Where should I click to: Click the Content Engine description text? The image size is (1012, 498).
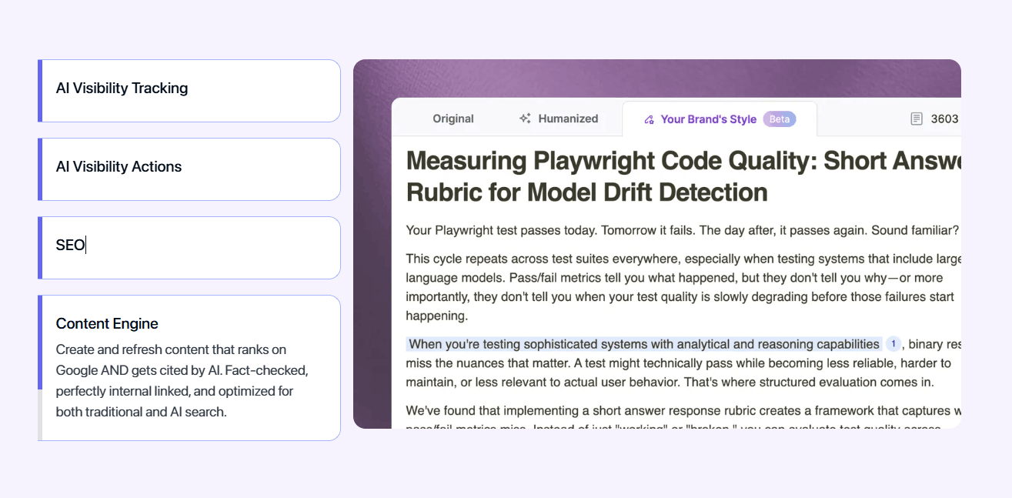(182, 380)
